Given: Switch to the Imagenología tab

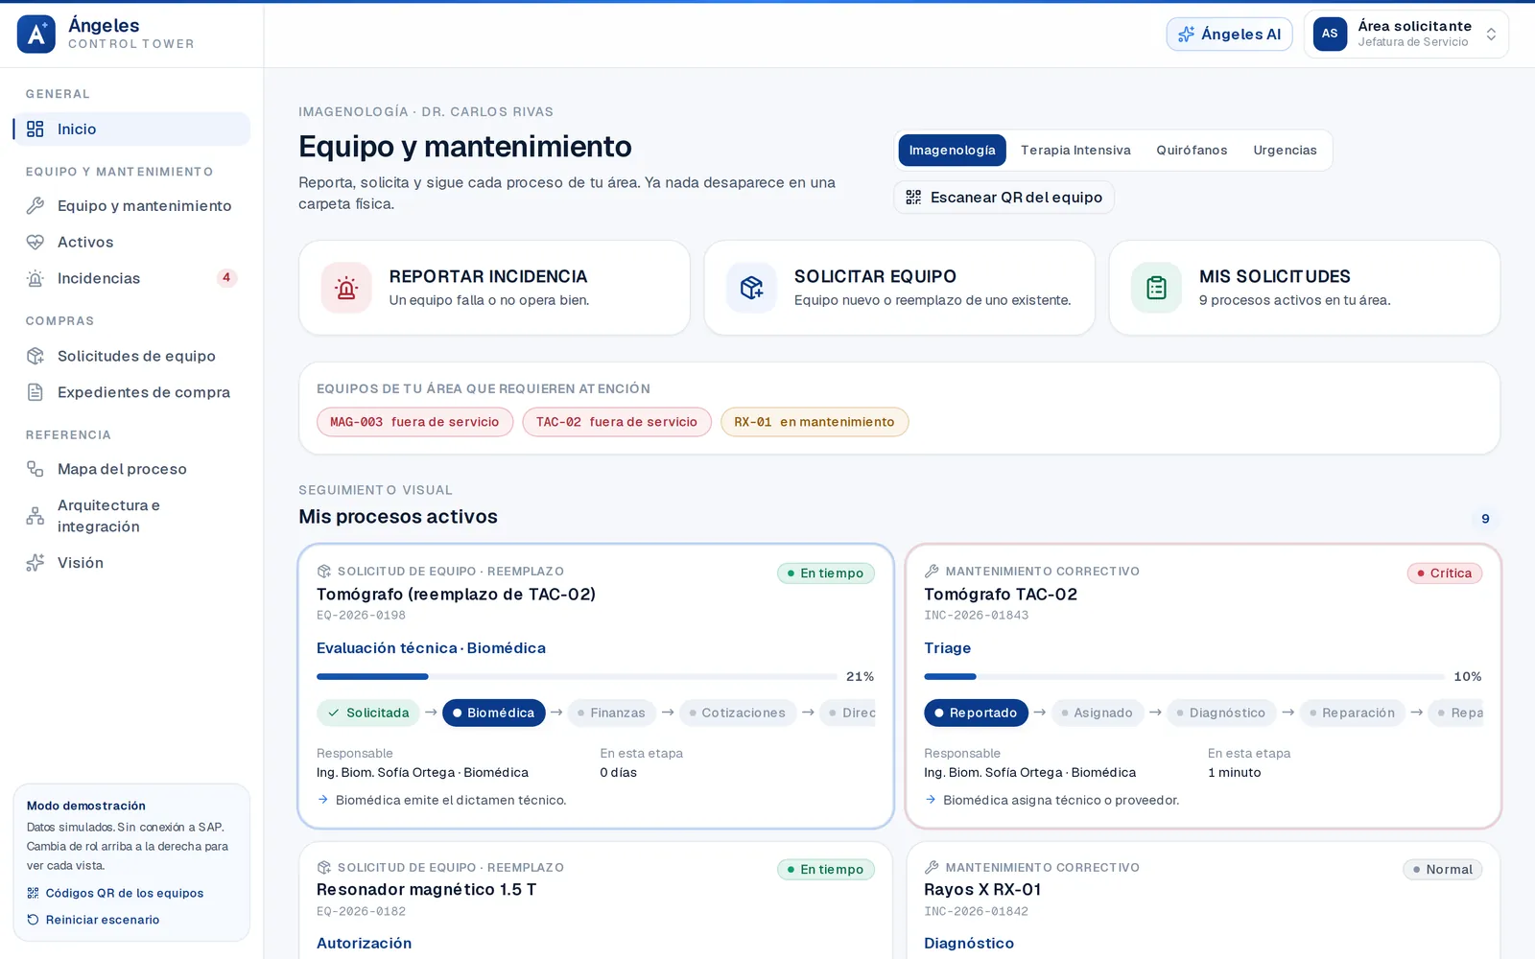Looking at the screenshot, I should pyautogui.click(x=952, y=151).
